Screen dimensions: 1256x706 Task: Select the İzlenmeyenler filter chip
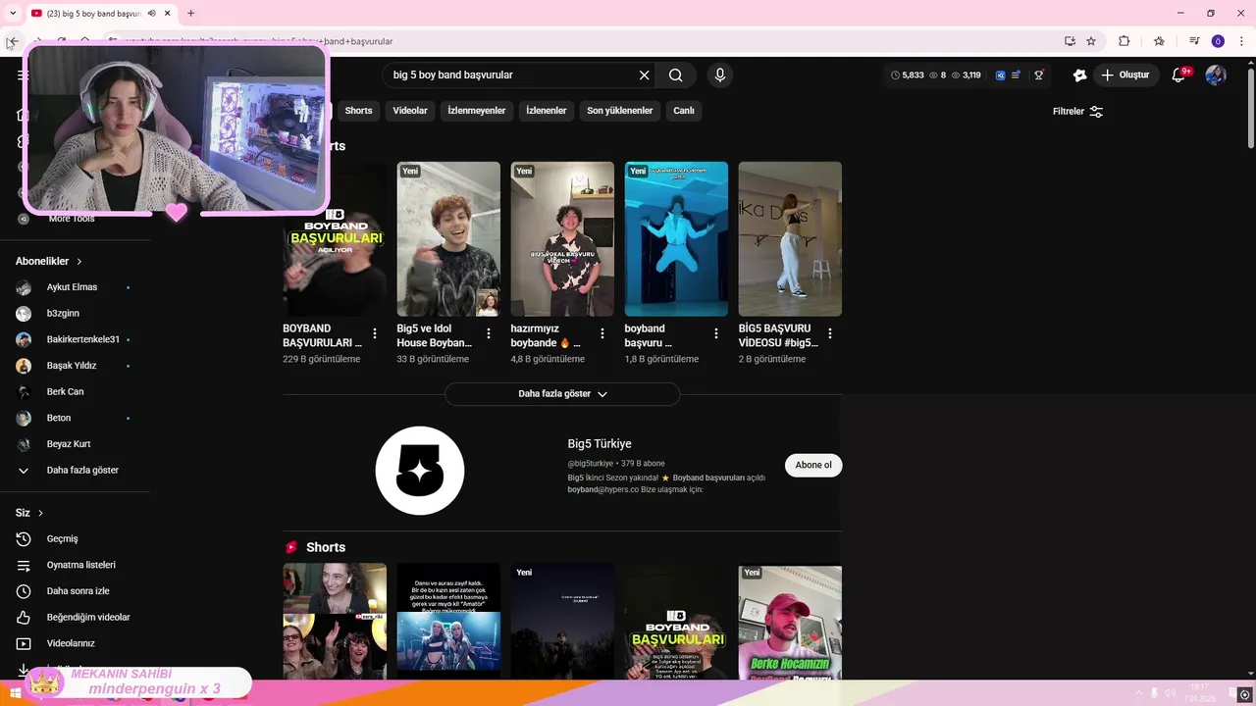[x=477, y=111]
